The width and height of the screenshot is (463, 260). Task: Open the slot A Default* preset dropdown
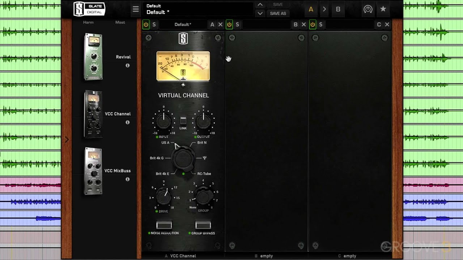tap(183, 25)
